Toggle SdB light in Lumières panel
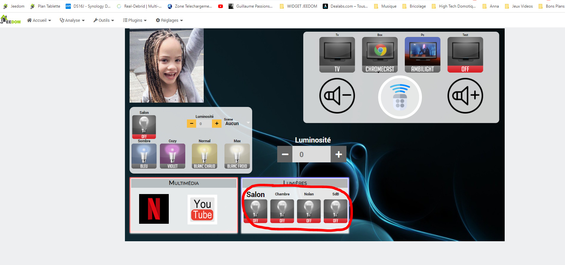The image size is (565, 265). pos(336,211)
